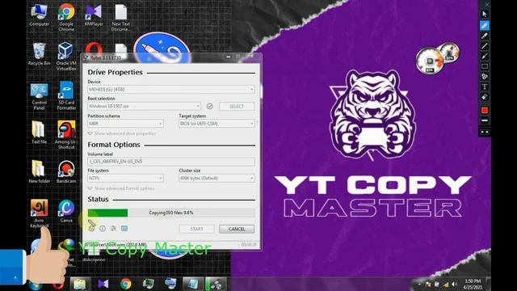Select the numbering/stamp tool above text tool
Viewport: 517px width, 291px height.
(x=485, y=77)
